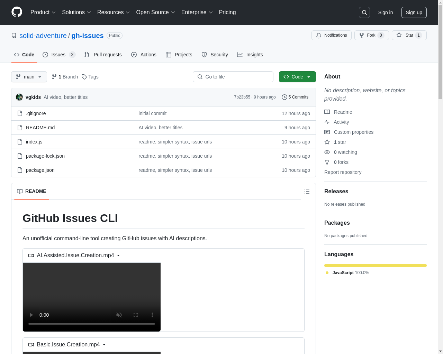Open the green Code dropdown button
Viewport: 443px width, 354px height.
tap(297, 77)
